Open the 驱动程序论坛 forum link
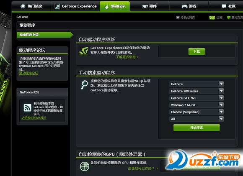Screen dimensions: 243x176 tap(28, 73)
